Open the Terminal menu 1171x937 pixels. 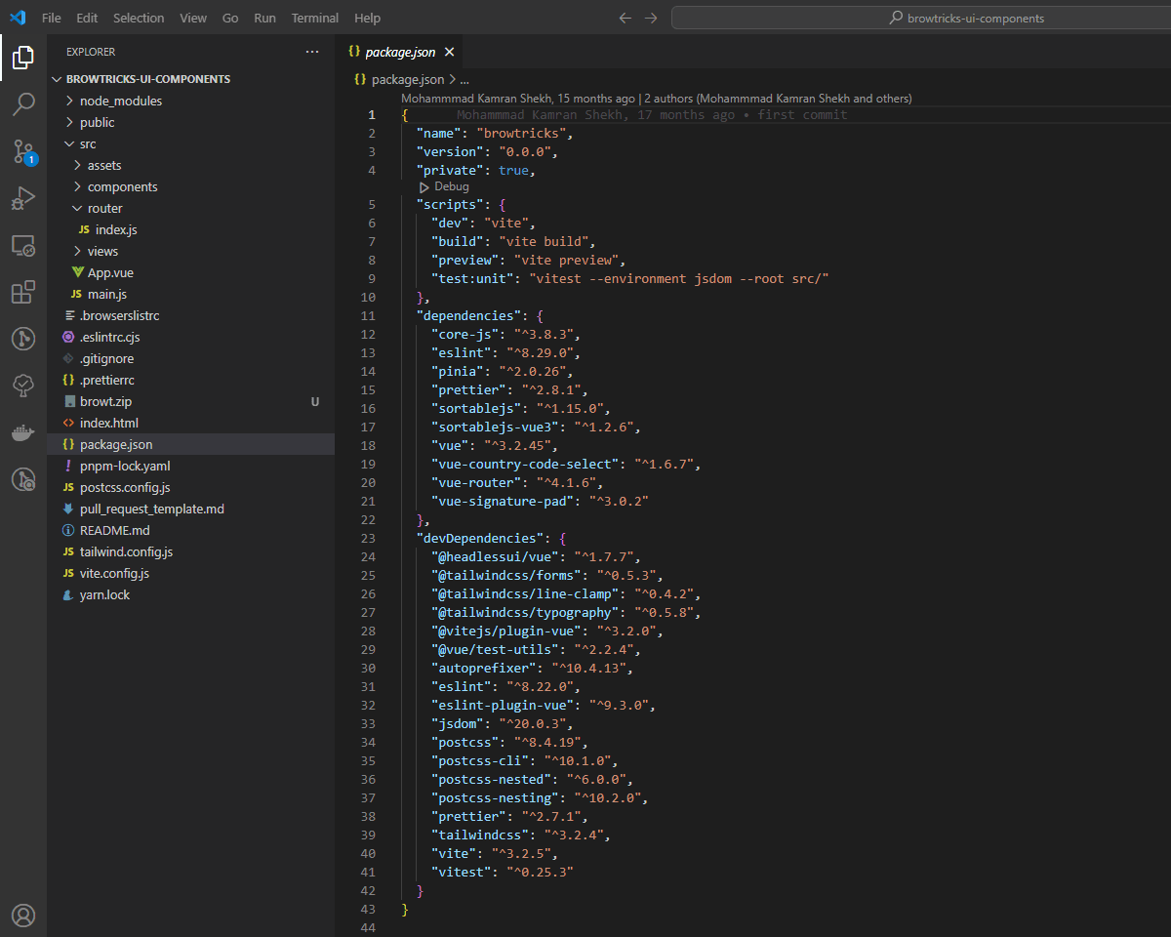coord(315,18)
